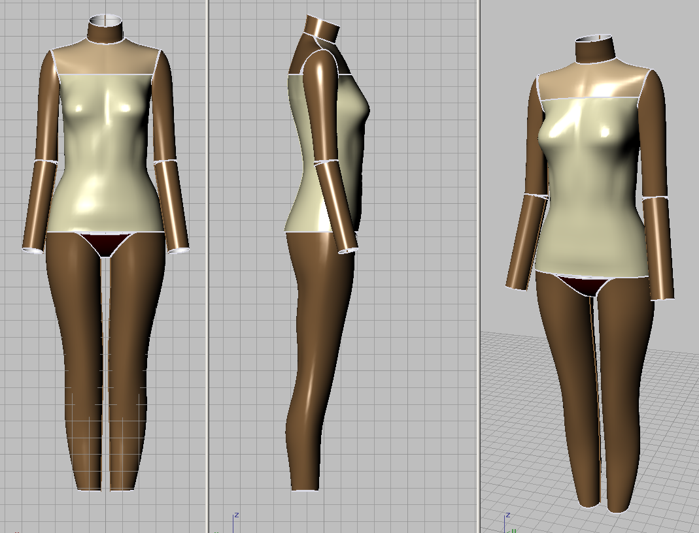Click the z-axis indicator in the side viewport
Image resolution: width=699 pixels, height=533 pixels.
pos(235,522)
